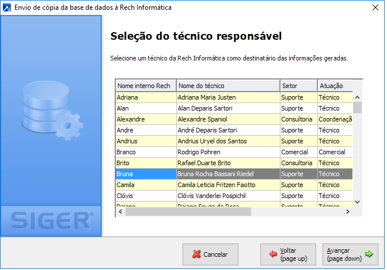Select the Andrius internal name cell
This screenshot has width=387, height=270.
146,141
